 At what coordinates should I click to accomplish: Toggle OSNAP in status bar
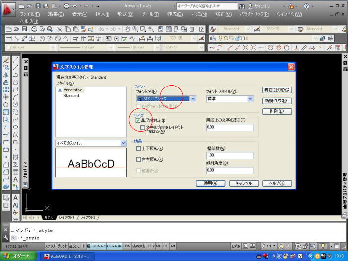(99, 246)
